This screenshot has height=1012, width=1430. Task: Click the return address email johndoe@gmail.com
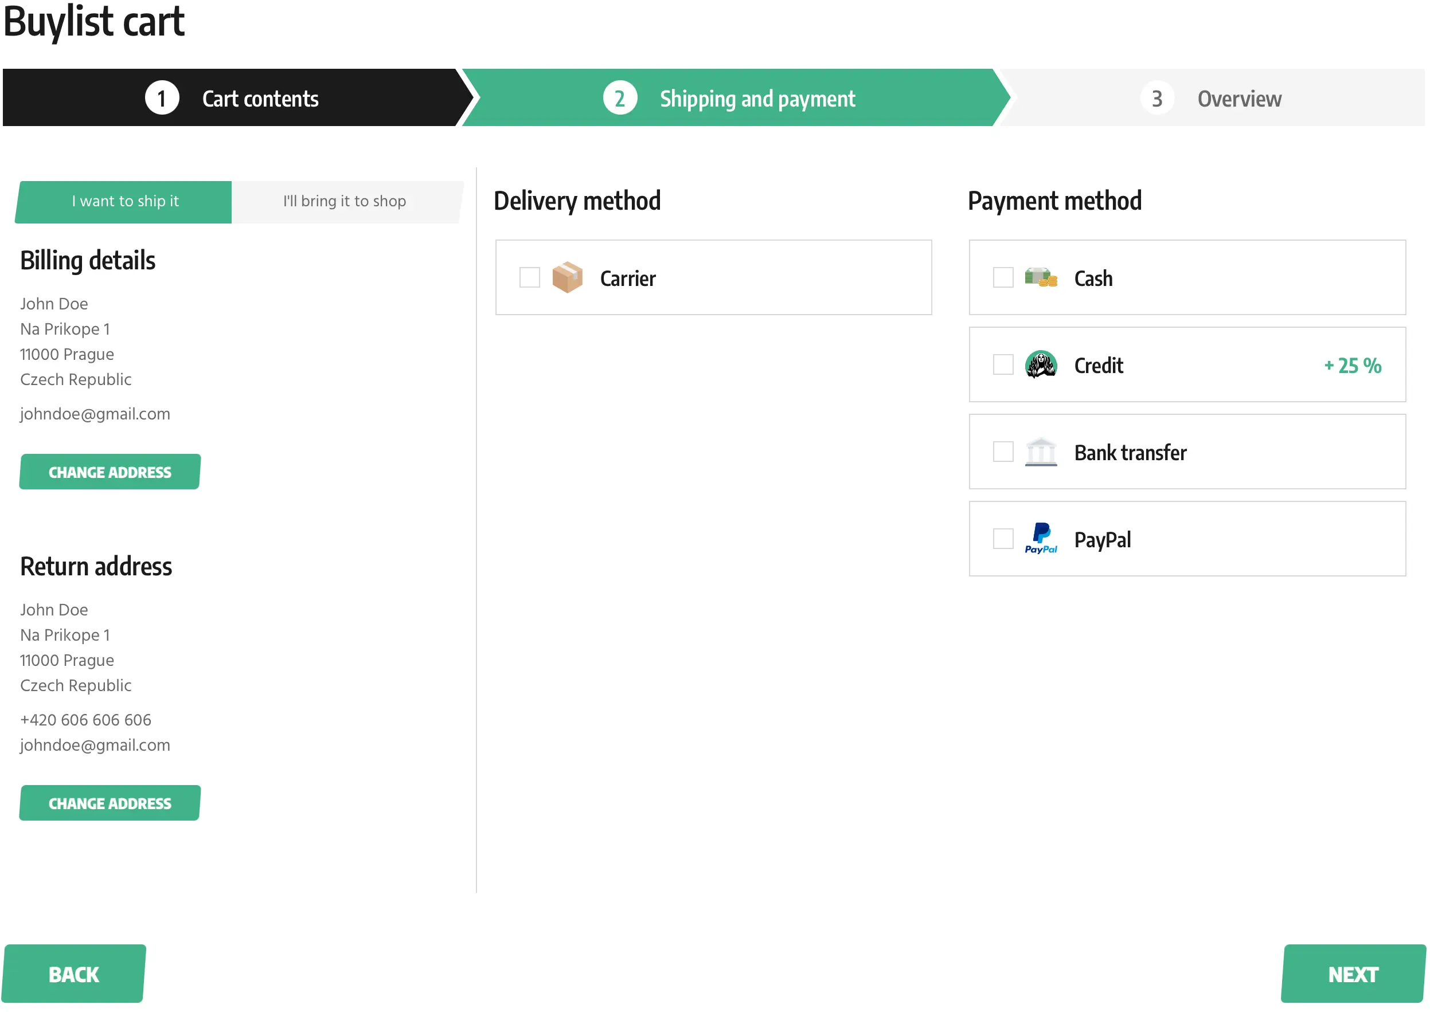tap(95, 746)
